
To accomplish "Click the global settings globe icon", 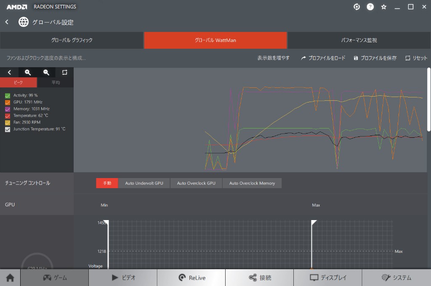I will click(24, 22).
